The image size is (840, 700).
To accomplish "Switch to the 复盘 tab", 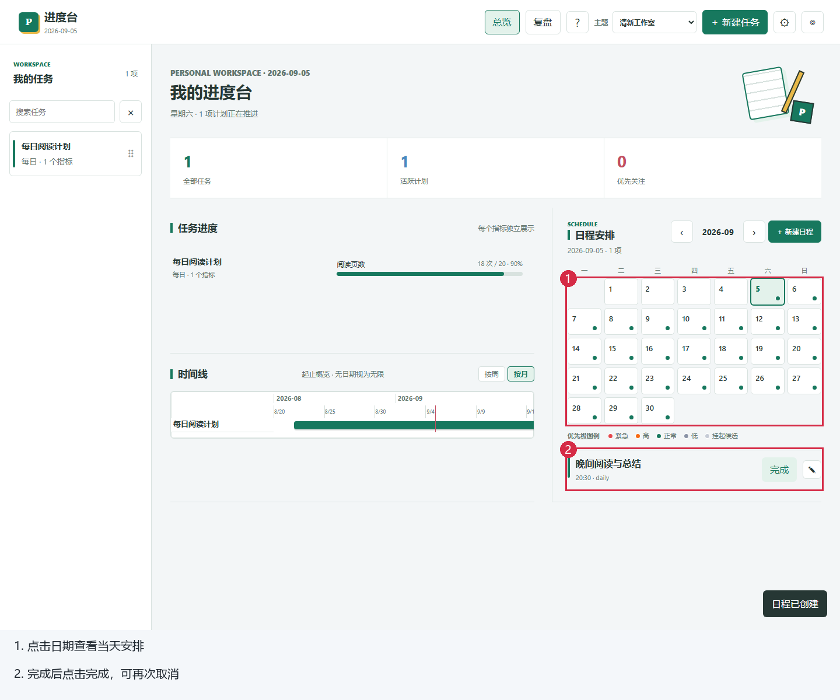I will pos(543,22).
